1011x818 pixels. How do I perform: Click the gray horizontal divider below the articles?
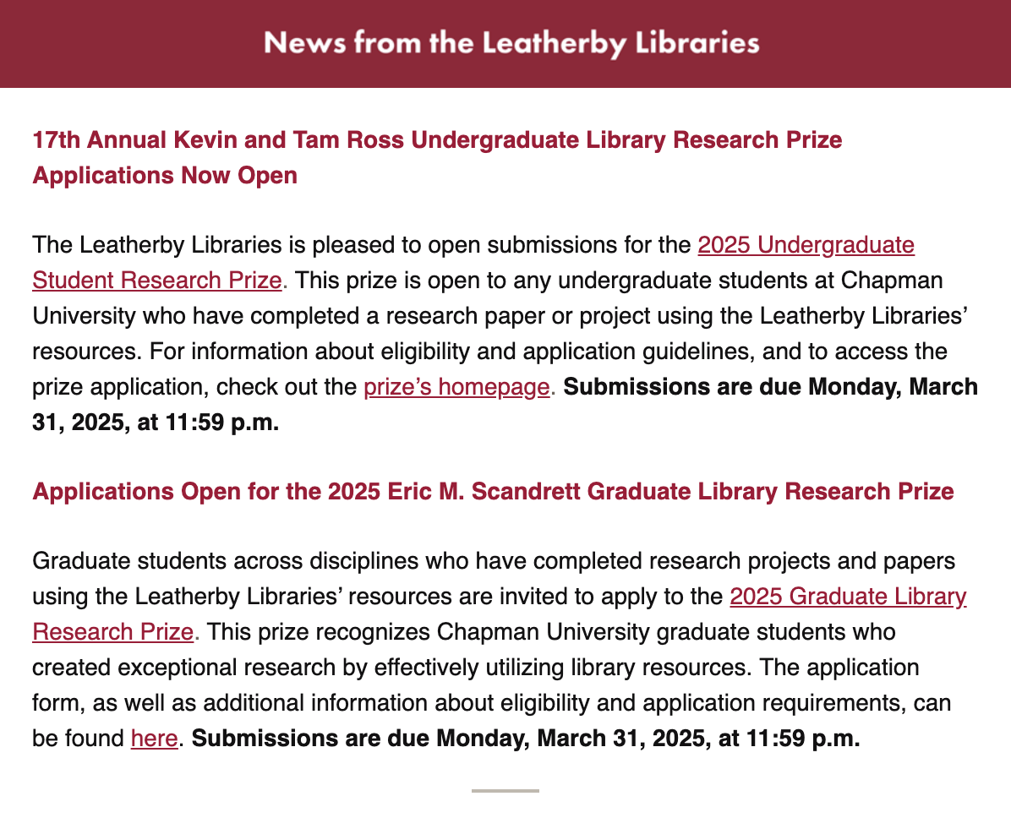tap(505, 791)
